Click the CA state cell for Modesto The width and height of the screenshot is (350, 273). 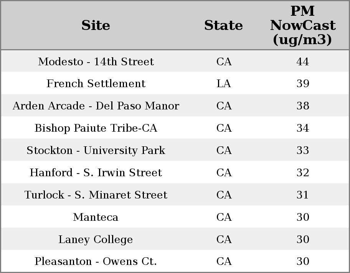click(224, 62)
